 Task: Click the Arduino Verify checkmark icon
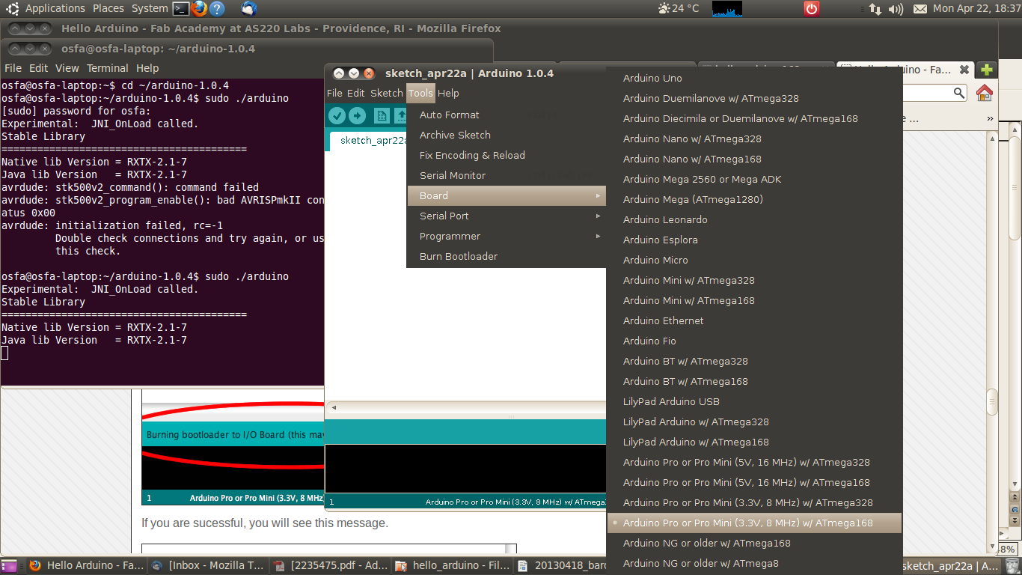(x=337, y=115)
